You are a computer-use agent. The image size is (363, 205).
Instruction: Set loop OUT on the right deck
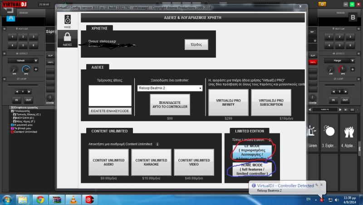point(345,100)
